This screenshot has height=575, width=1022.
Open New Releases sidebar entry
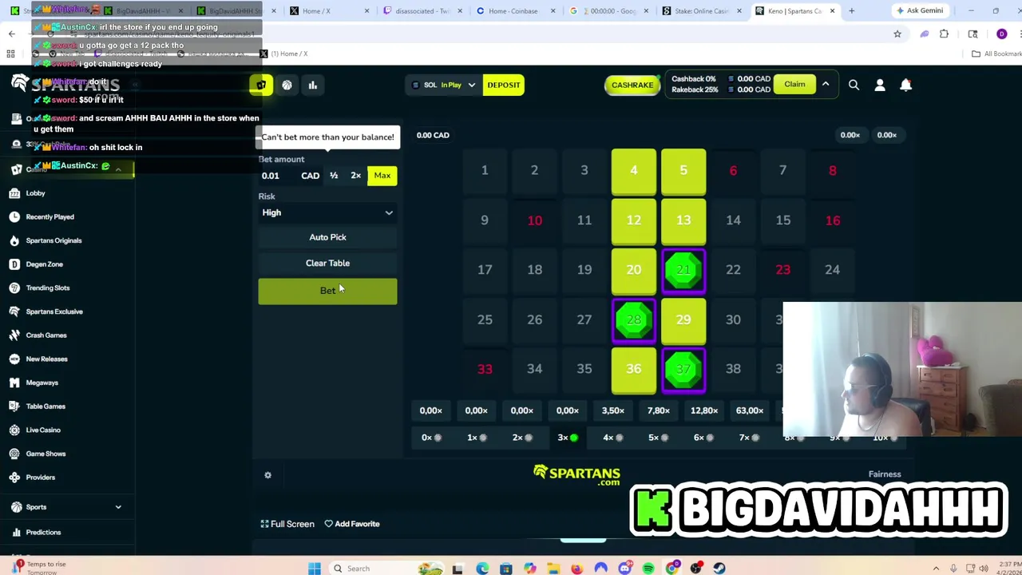tap(46, 359)
